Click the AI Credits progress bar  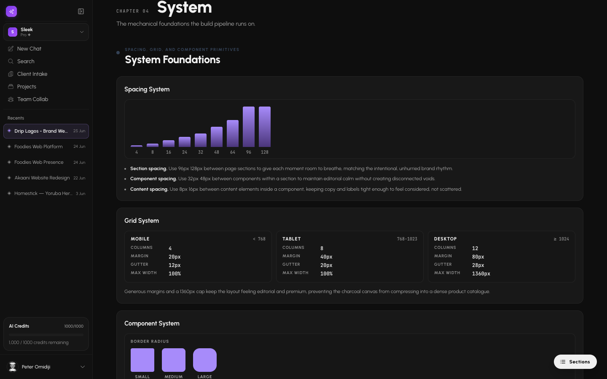(x=46, y=335)
